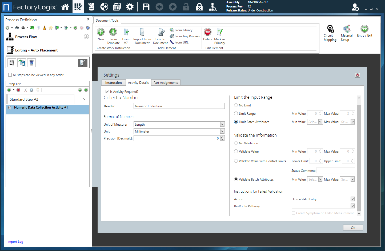Click the Import From Document icon
Screen dimensions: 385x251
point(142,32)
